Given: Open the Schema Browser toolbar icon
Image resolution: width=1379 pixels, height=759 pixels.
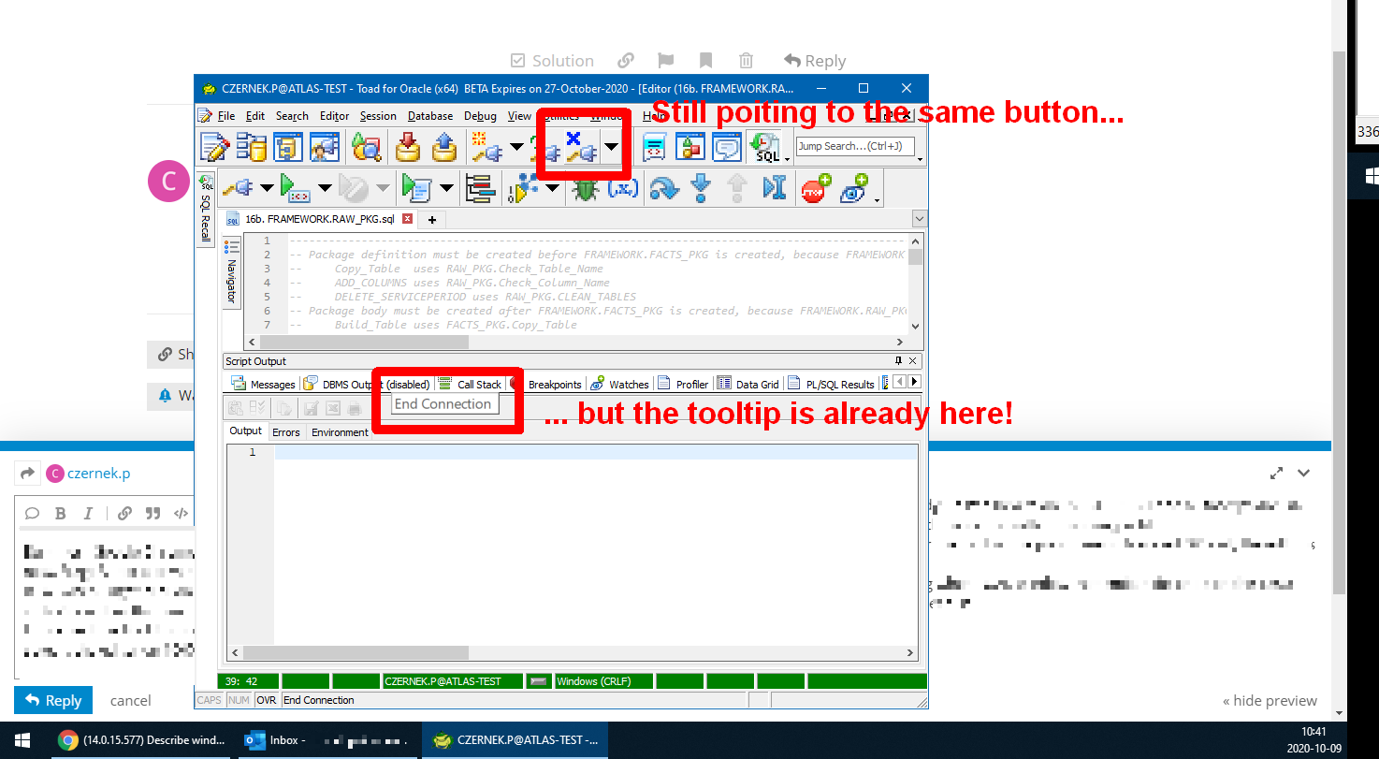Looking at the screenshot, I should tap(252, 147).
